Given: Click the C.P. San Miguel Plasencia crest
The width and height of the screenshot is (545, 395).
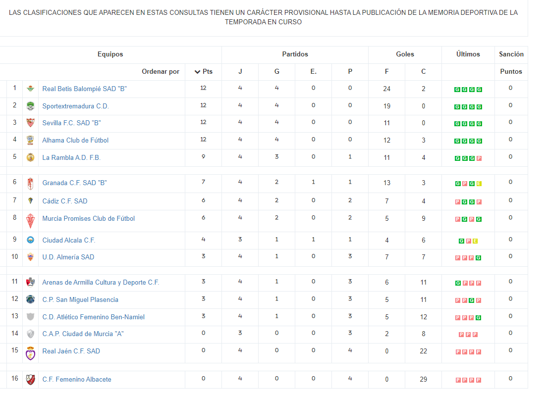Looking at the screenshot, I should [30, 299].
